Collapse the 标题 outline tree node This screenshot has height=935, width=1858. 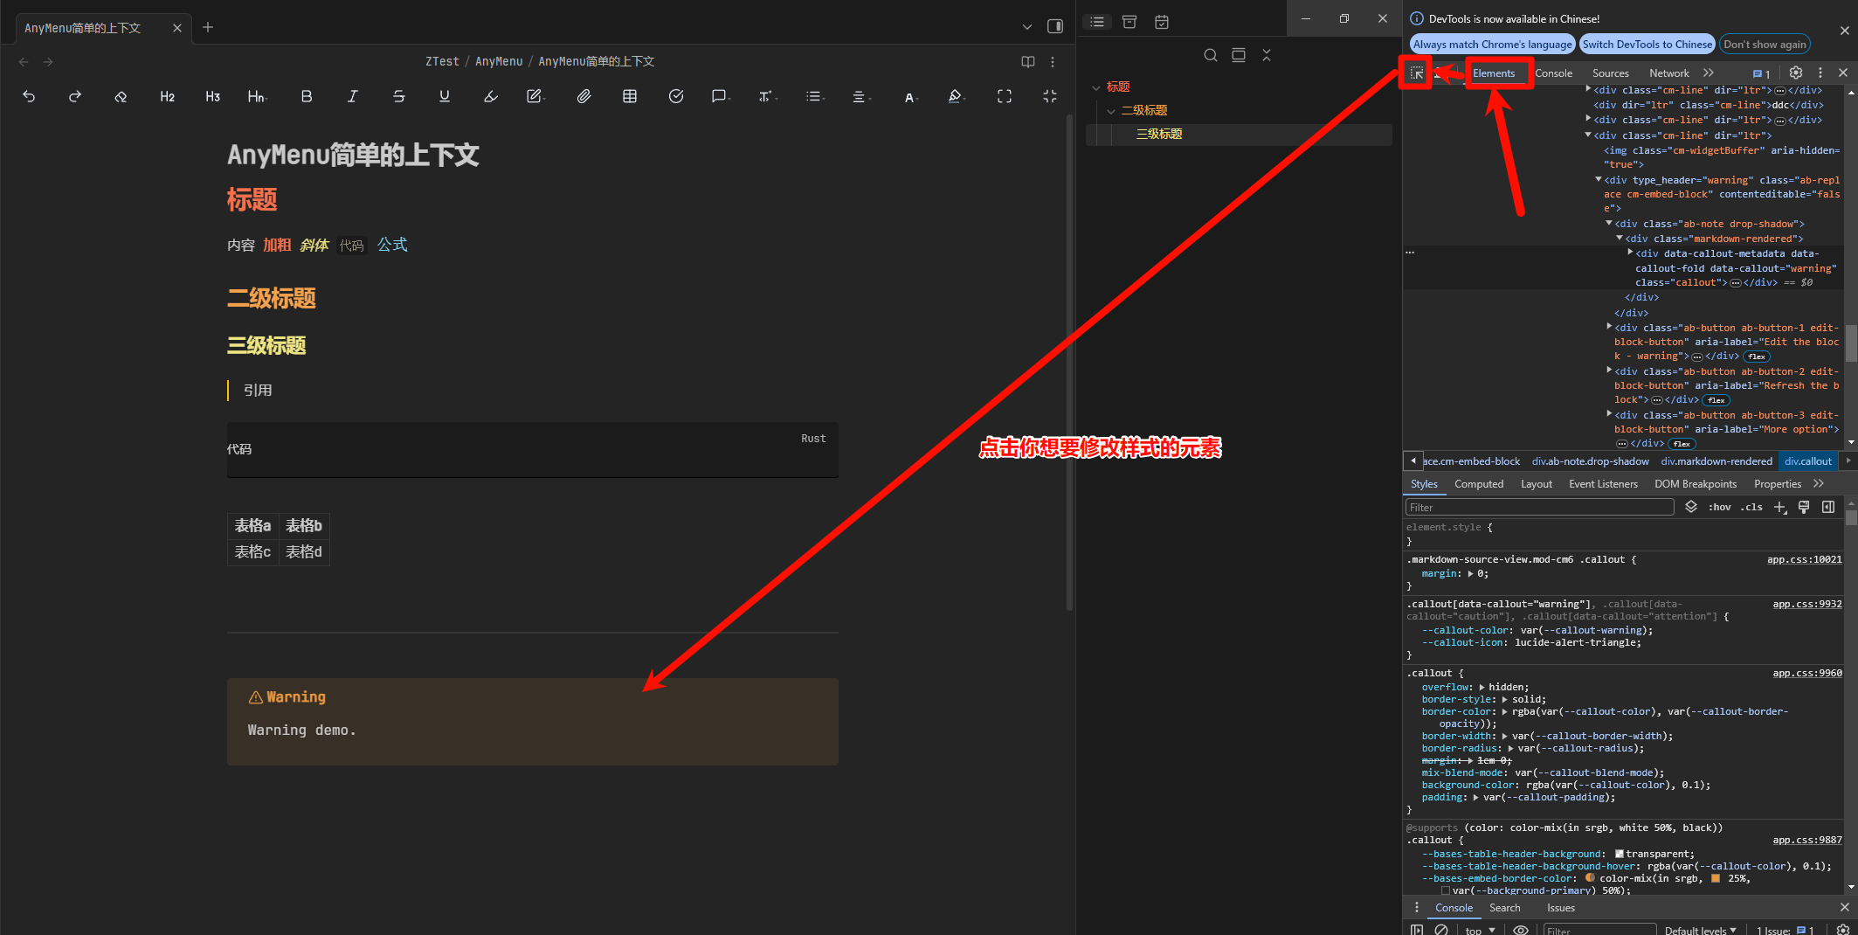(x=1095, y=87)
